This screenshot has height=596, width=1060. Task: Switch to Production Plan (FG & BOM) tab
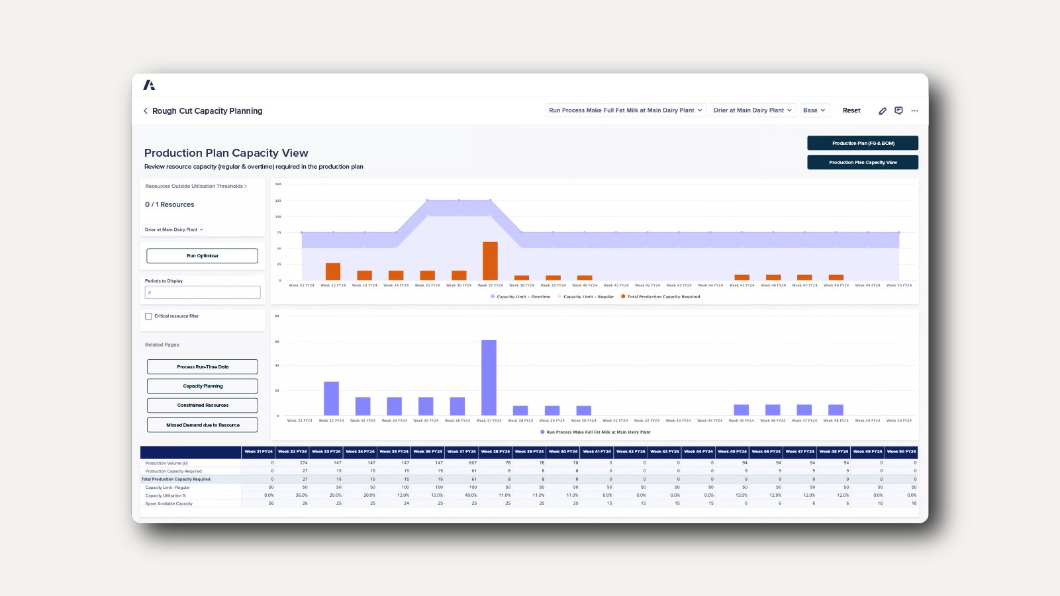862,144
